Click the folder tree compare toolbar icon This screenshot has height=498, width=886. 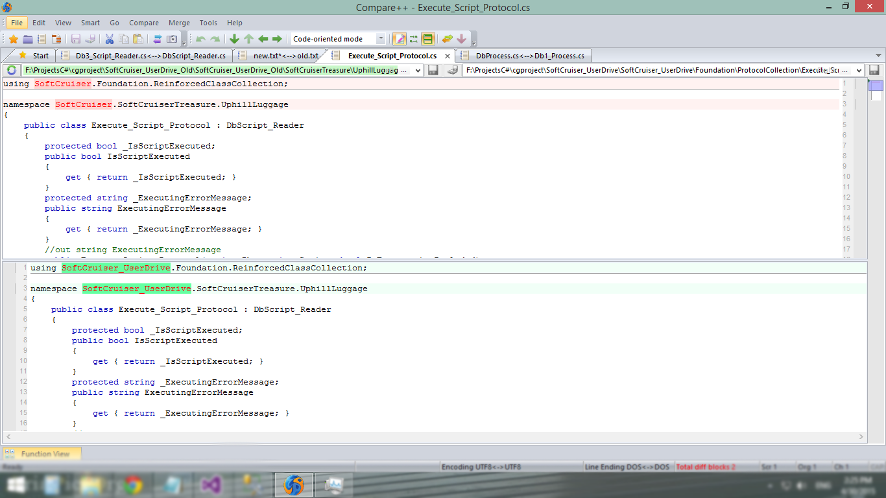(x=56, y=39)
